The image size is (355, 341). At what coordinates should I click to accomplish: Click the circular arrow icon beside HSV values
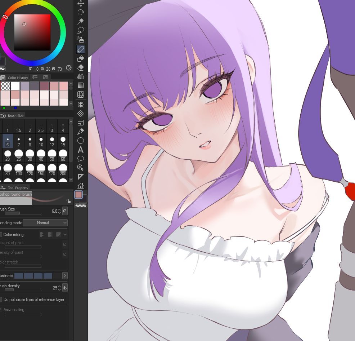69,68
